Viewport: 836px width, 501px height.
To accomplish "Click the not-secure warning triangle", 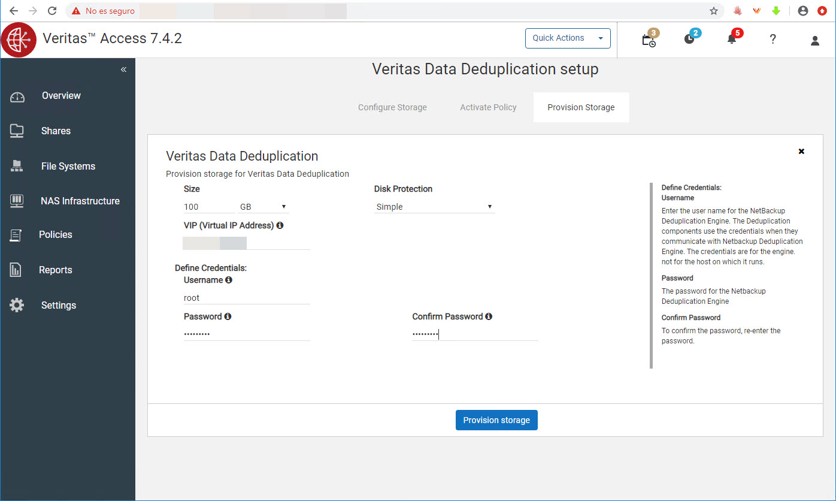I will tap(76, 11).
